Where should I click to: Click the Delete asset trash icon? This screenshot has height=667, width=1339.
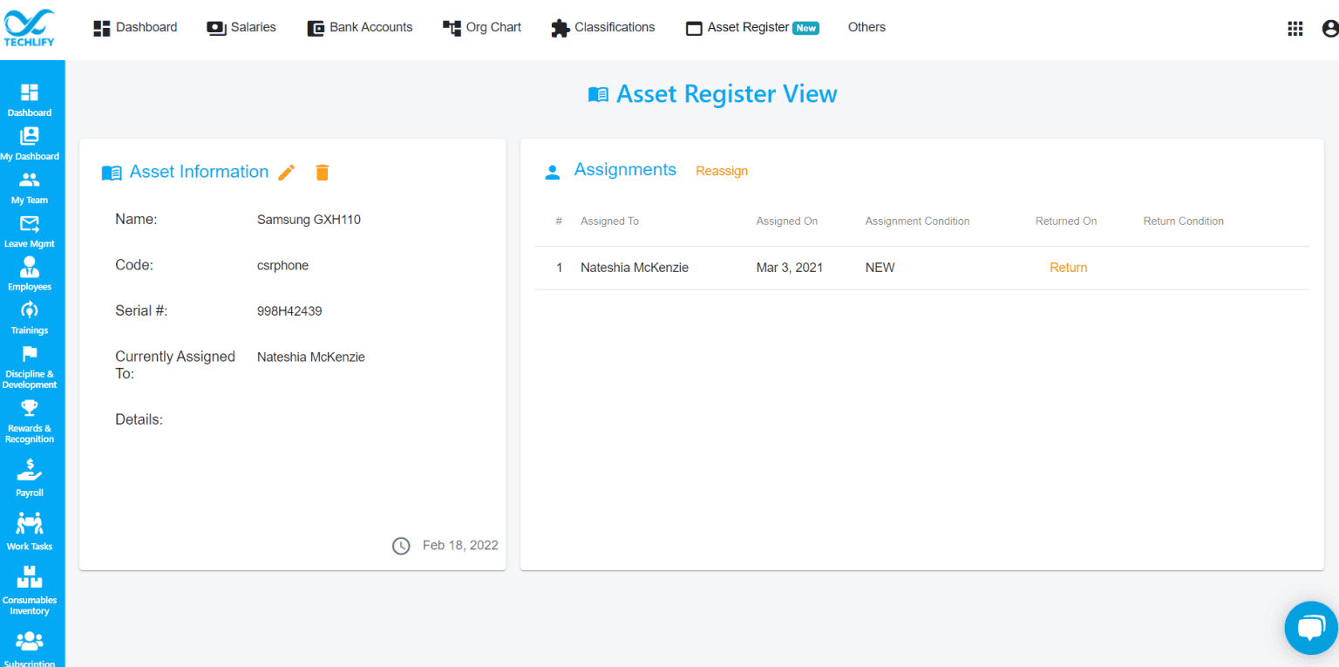[x=322, y=172]
